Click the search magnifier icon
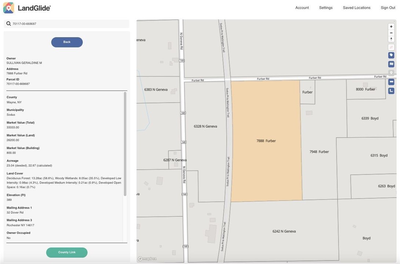Screen dimensions: 400x264 8,24
